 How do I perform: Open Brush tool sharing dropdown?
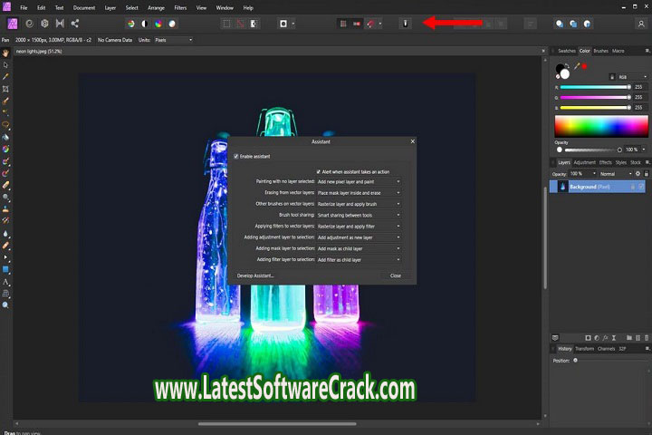[359, 215]
